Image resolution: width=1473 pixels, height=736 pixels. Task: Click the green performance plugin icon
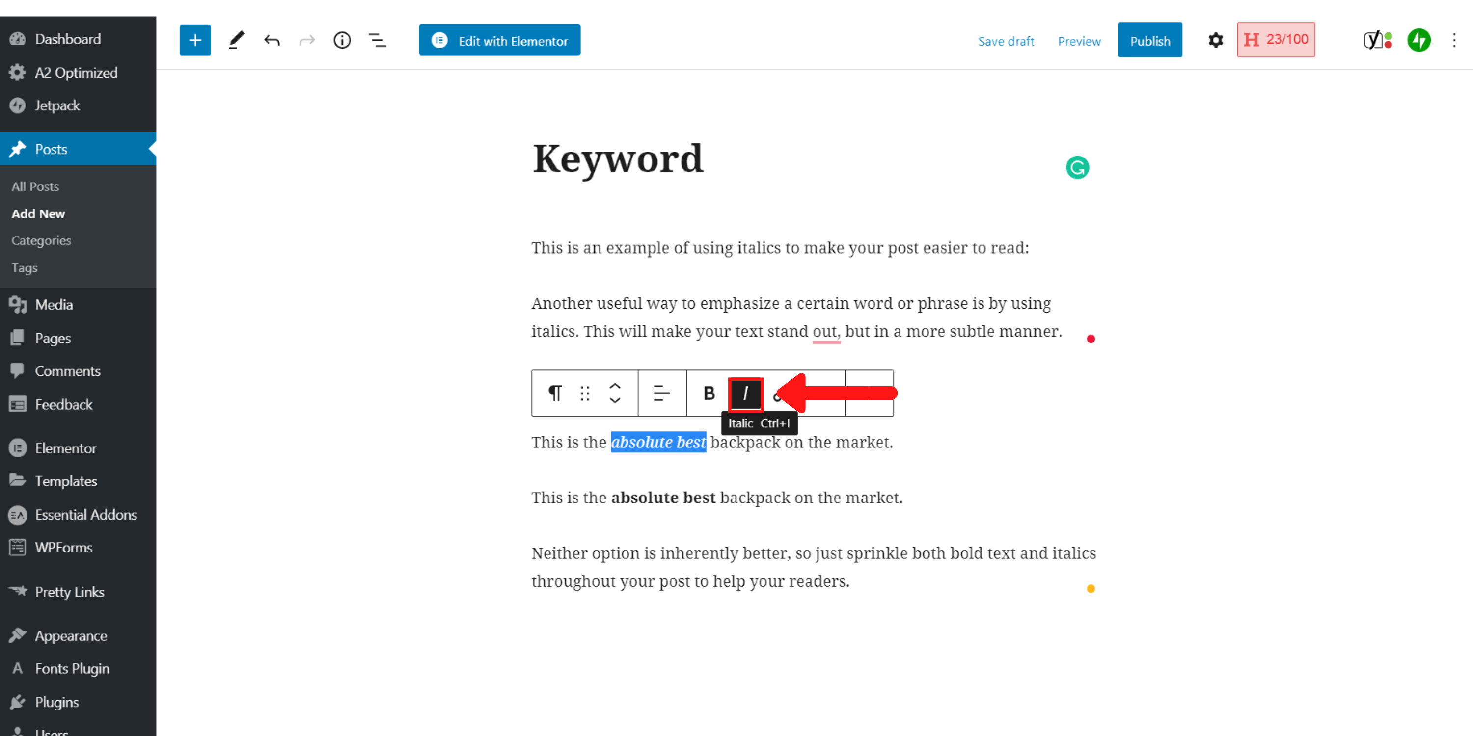[x=1419, y=39]
